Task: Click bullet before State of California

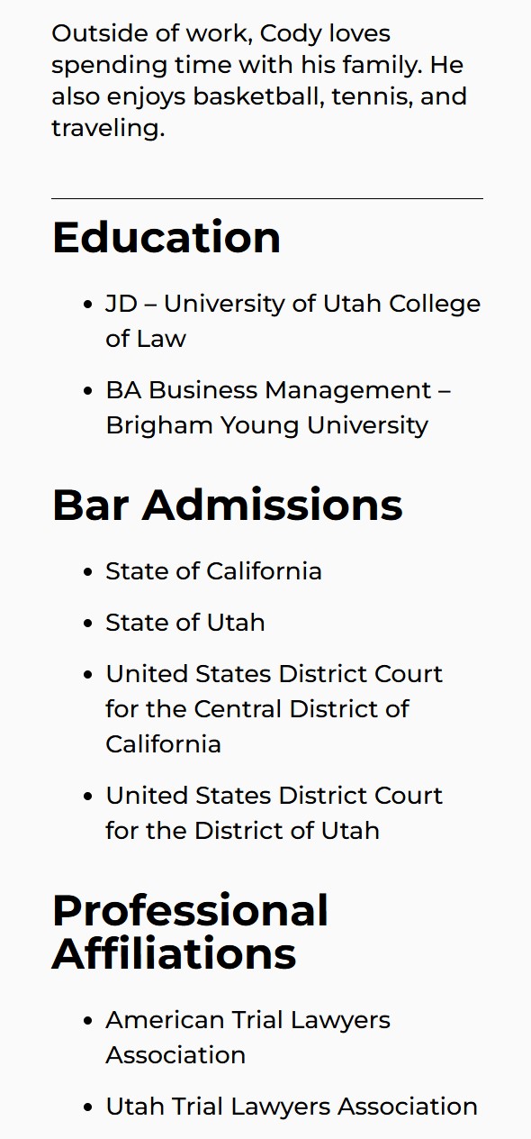Action: coord(87,572)
